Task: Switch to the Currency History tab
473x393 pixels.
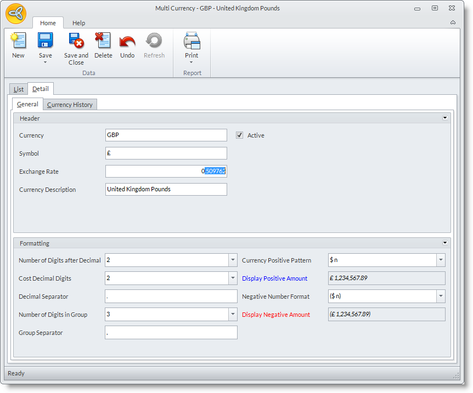Action: point(70,105)
